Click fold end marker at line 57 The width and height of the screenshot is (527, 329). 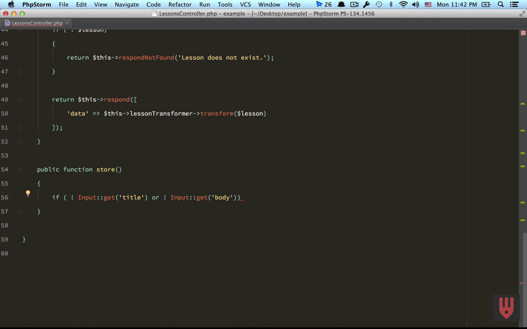pos(20,212)
